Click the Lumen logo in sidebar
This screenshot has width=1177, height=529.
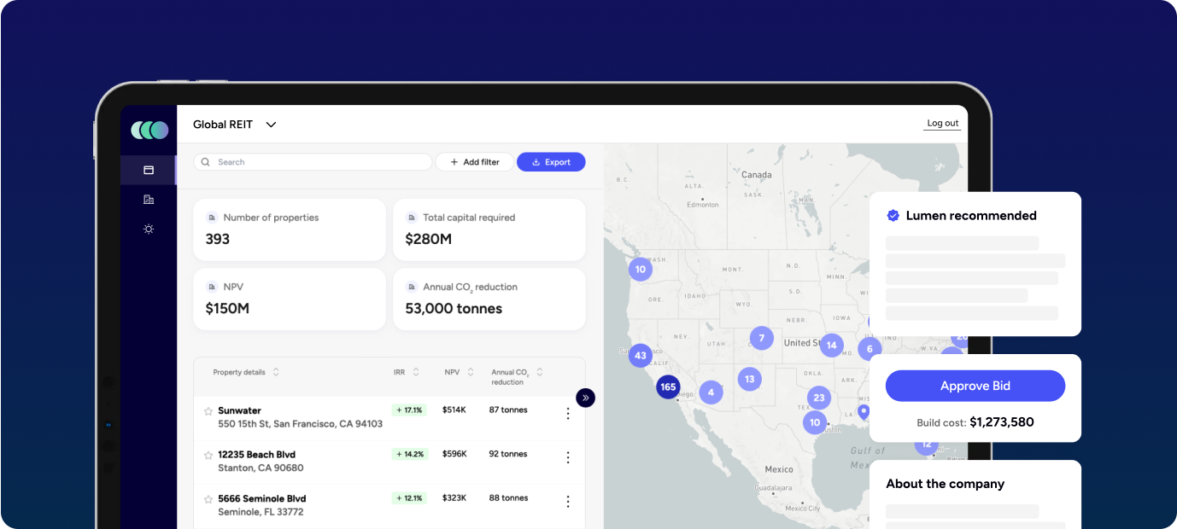[149, 130]
